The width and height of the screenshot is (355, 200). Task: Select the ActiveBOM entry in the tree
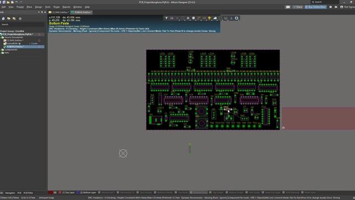[x=12, y=43]
